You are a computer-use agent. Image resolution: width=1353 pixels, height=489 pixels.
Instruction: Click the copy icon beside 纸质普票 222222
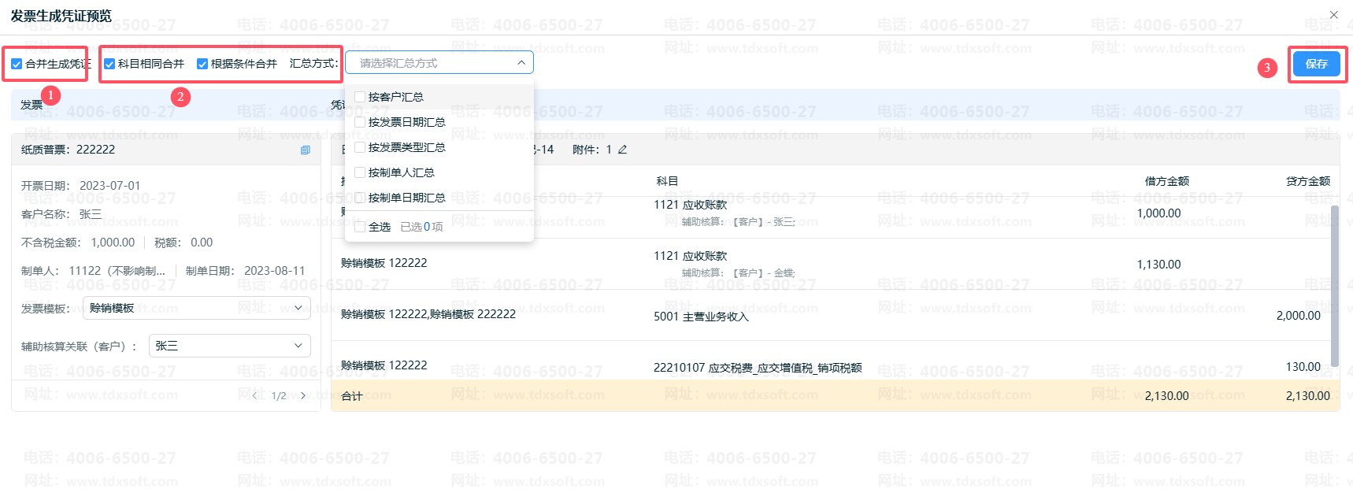coord(306,150)
